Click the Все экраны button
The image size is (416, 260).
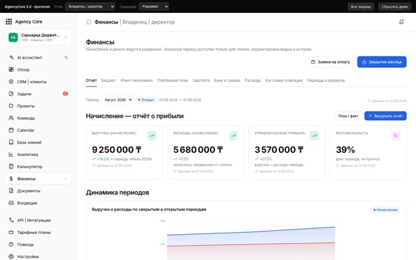(x=361, y=6)
